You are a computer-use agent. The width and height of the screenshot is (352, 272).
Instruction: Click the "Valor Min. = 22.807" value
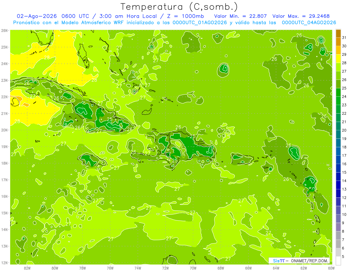coord(241,16)
